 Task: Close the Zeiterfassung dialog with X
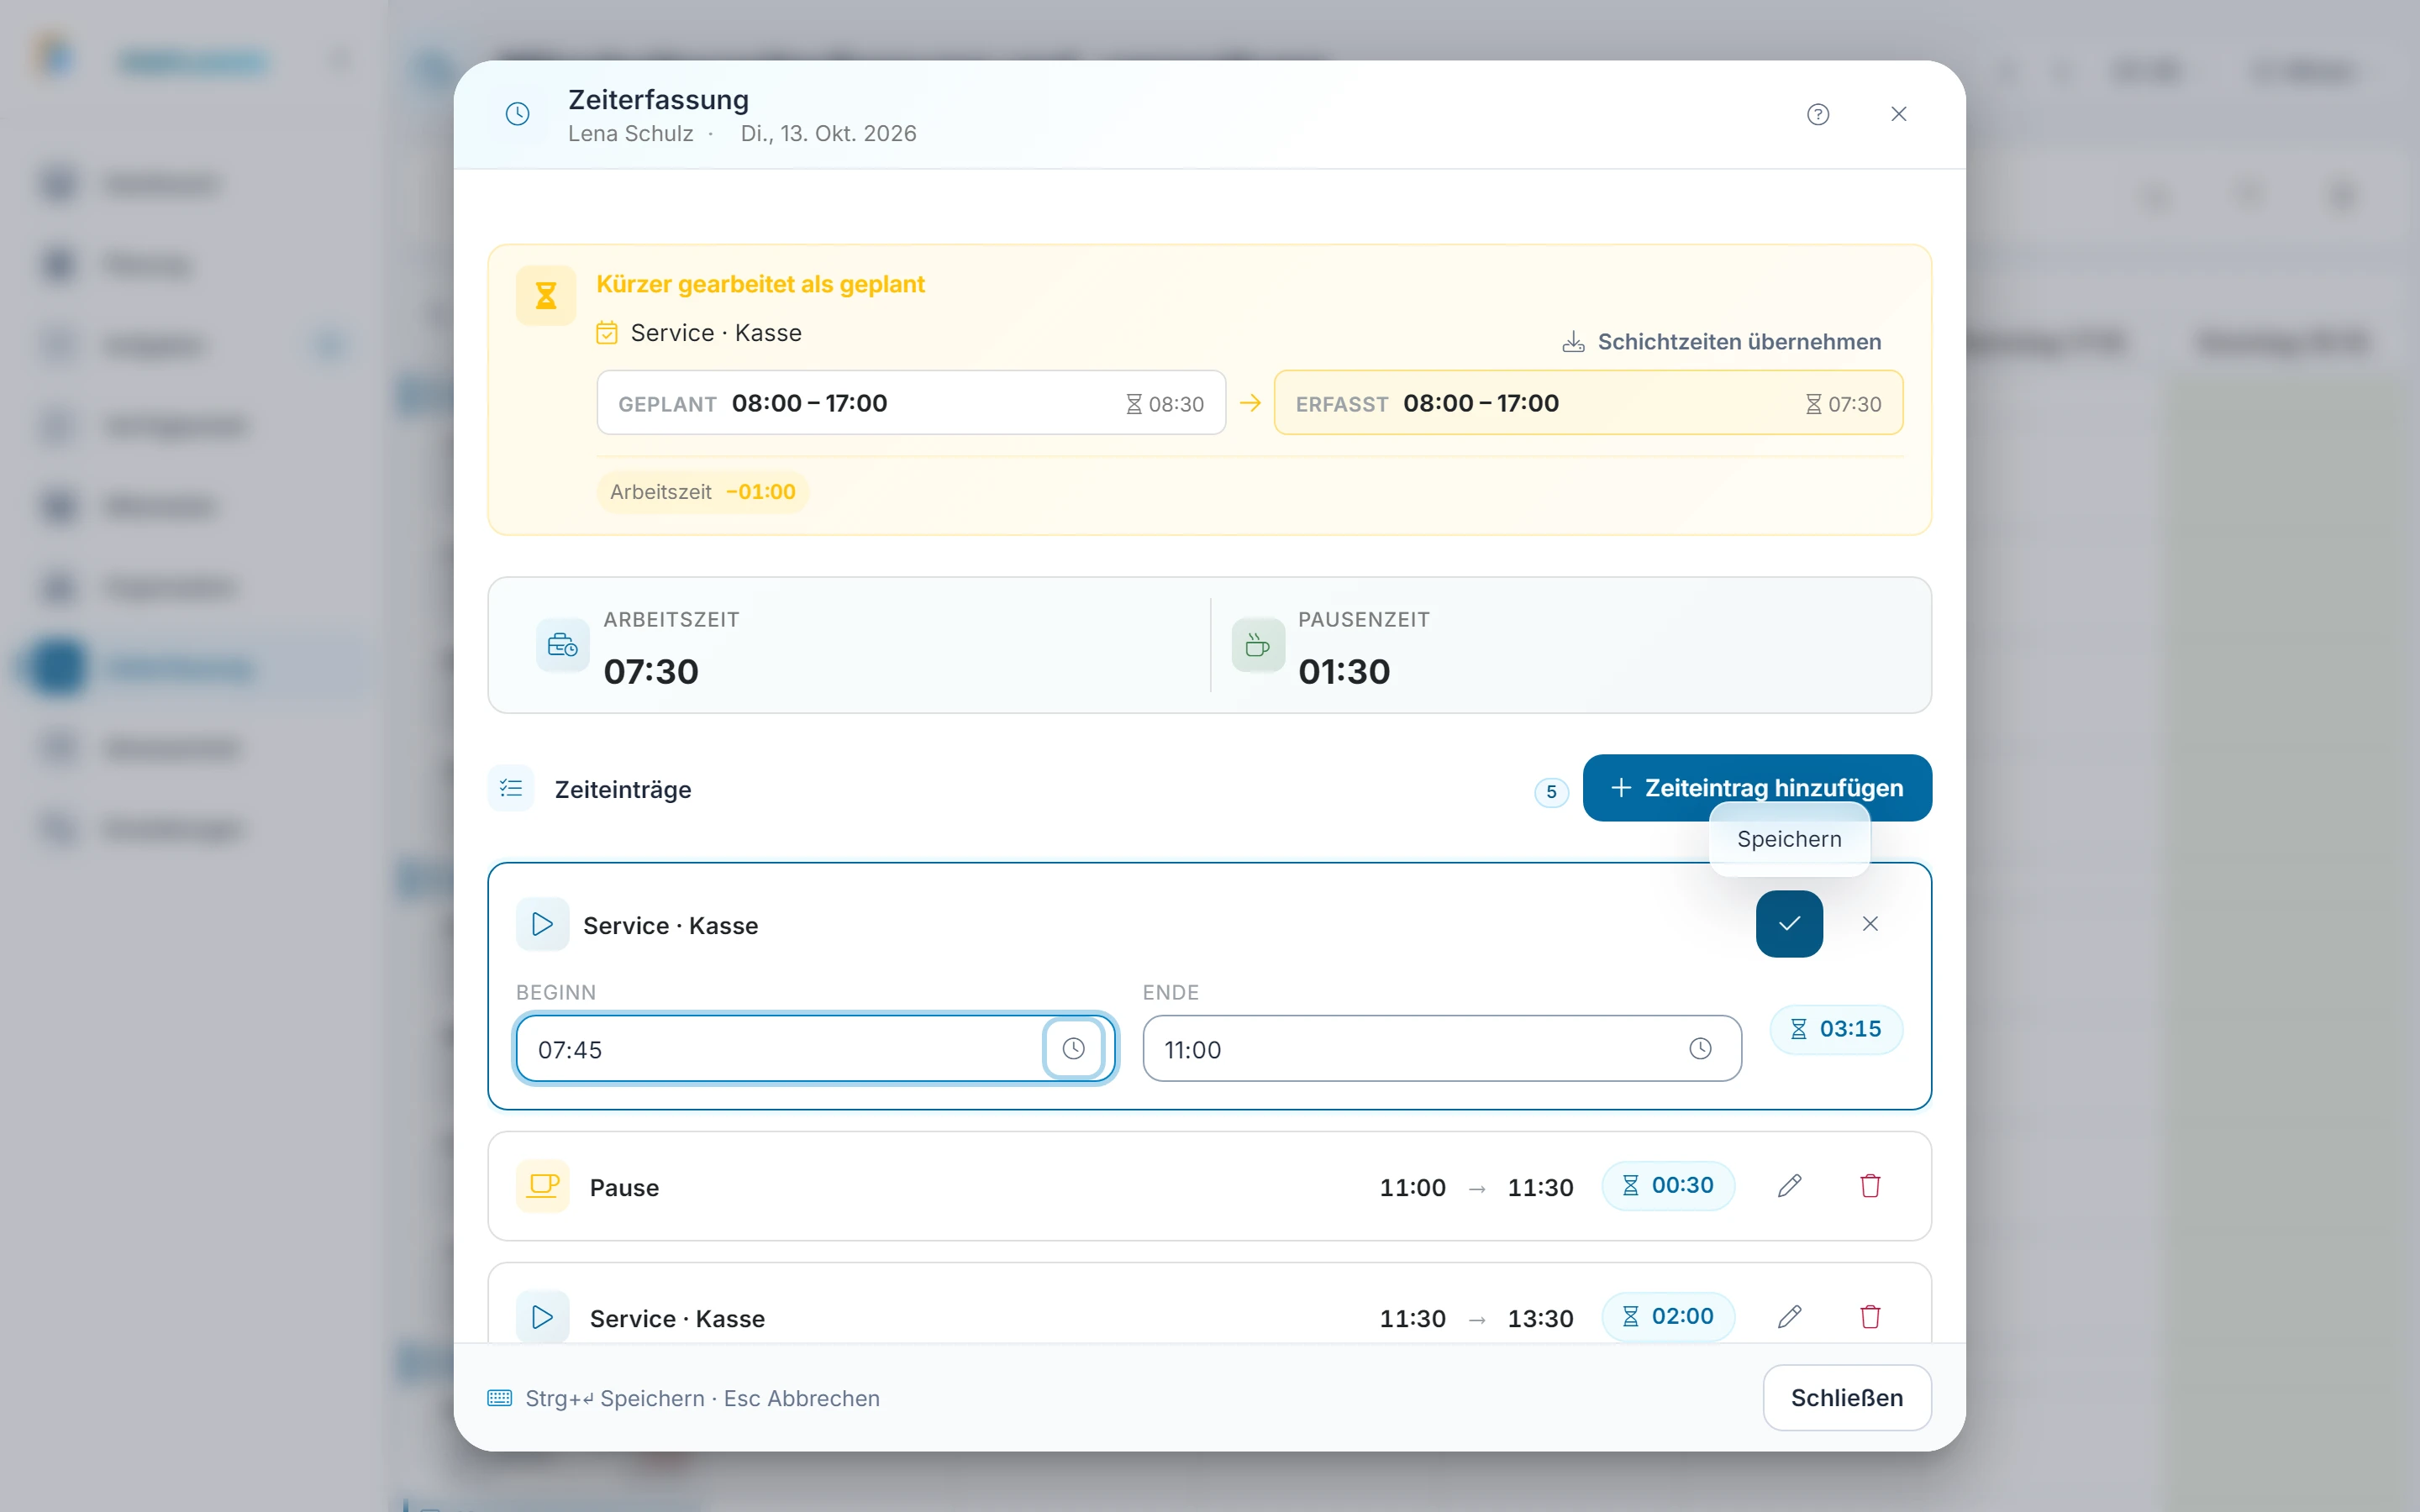click(x=1899, y=114)
